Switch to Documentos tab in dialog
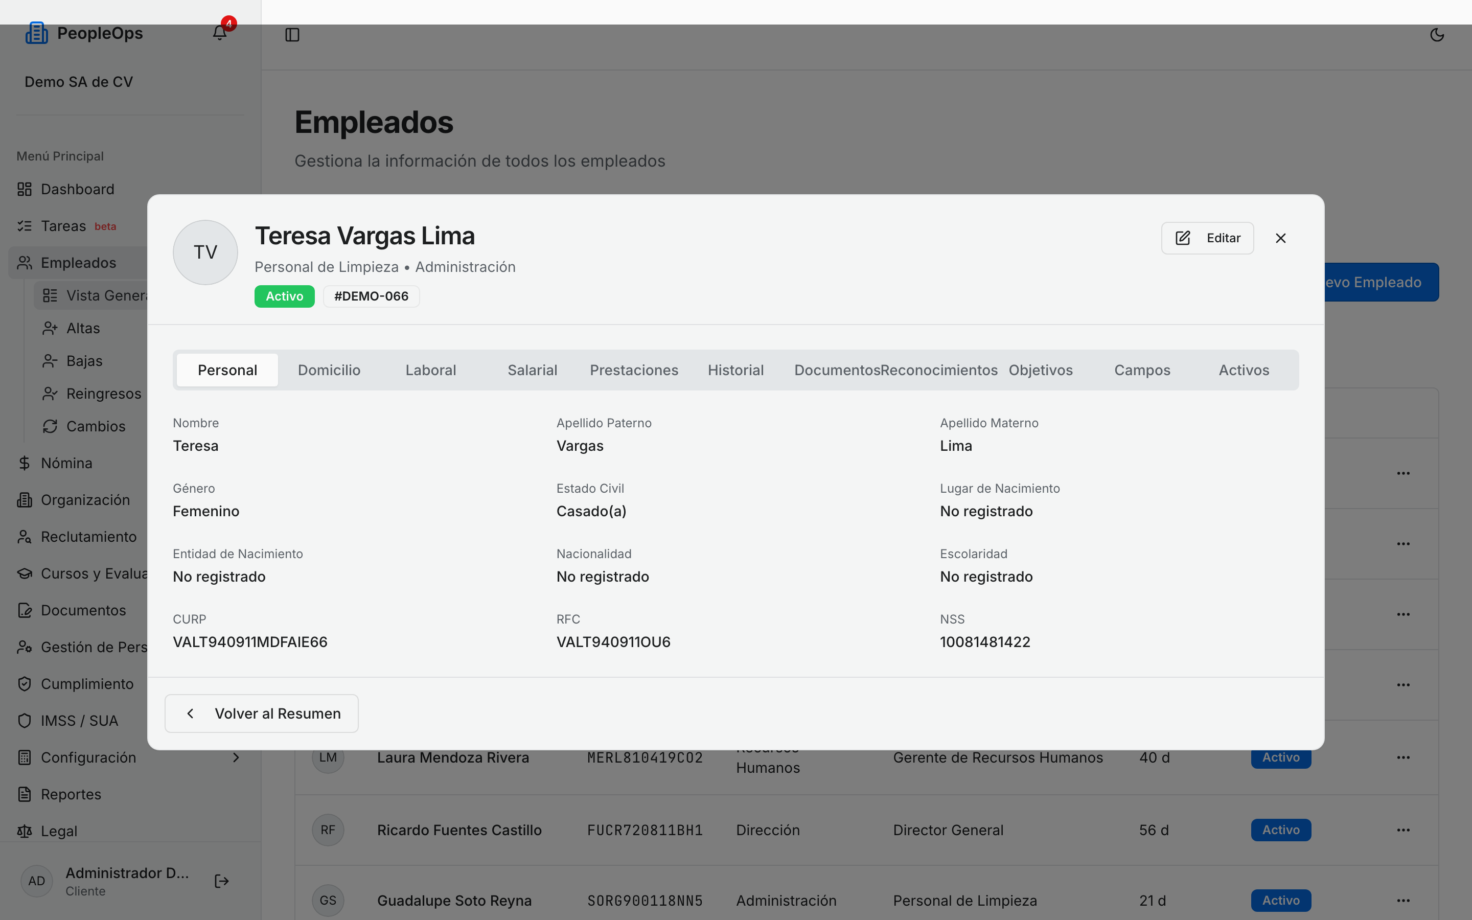Image resolution: width=1472 pixels, height=920 pixels. pyautogui.click(x=837, y=370)
